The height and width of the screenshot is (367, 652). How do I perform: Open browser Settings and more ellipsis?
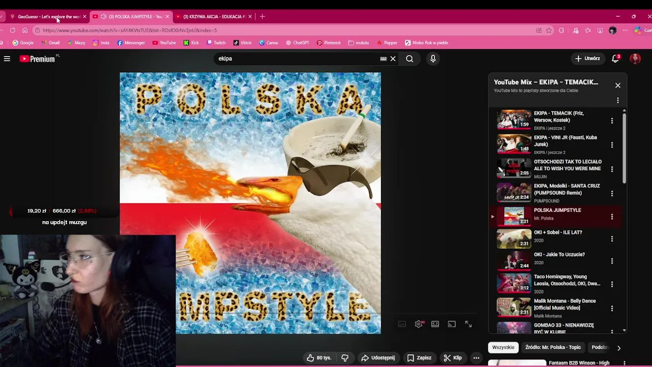coord(625,31)
